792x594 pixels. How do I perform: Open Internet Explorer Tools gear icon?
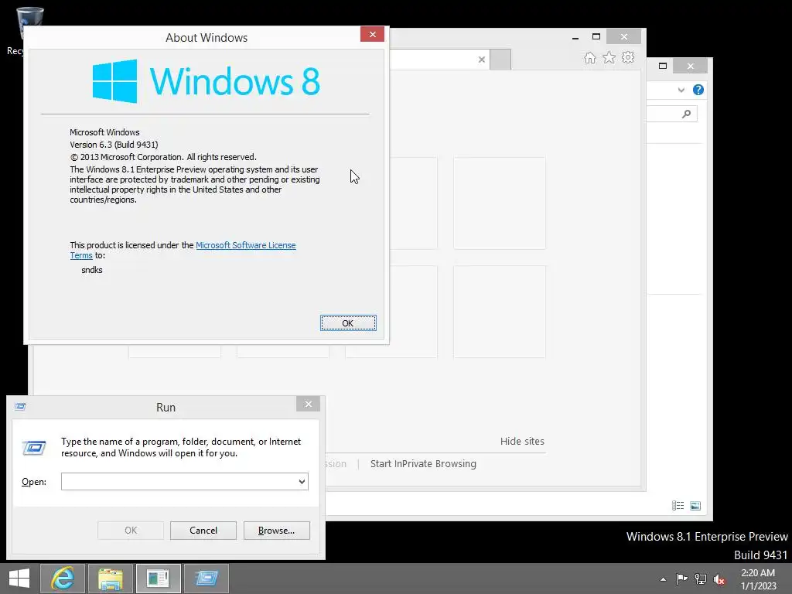pyautogui.click(x=628, y=57)
